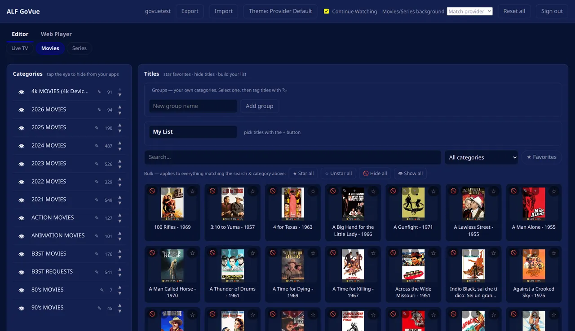Select the 2023 MOVIES category row

[x=70, y=164]
